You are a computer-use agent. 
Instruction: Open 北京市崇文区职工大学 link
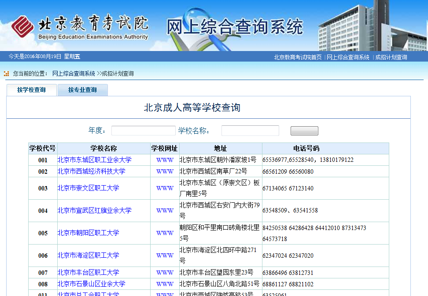[88, 188]
